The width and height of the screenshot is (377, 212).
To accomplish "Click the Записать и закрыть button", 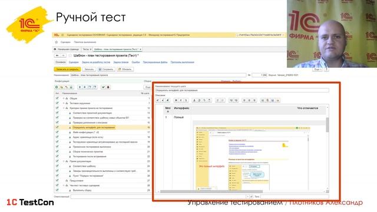I will pyautogui.click(x=67, y=69).
